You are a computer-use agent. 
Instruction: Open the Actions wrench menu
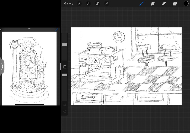pos(79,4)
